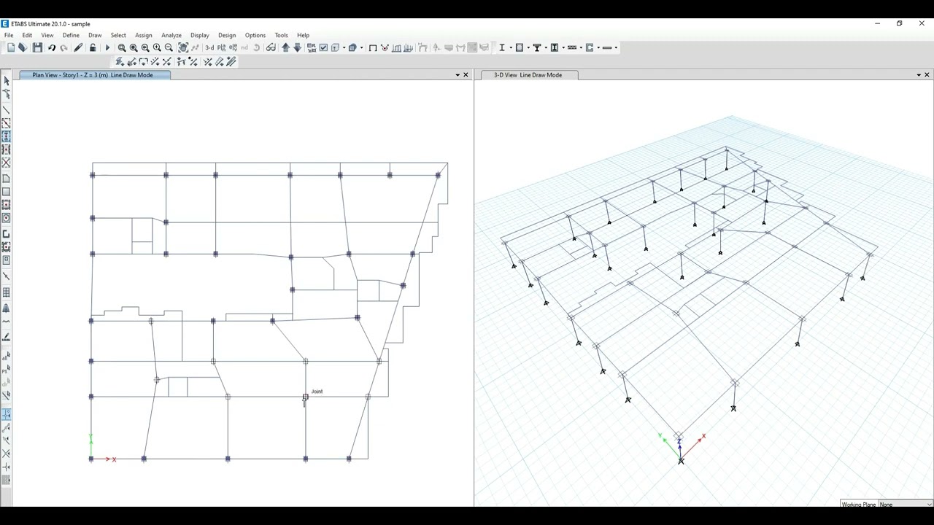This screenshot has height=525, width=934.
Task: Click the Undo arrow icon
Action: (x=52, y=47)
